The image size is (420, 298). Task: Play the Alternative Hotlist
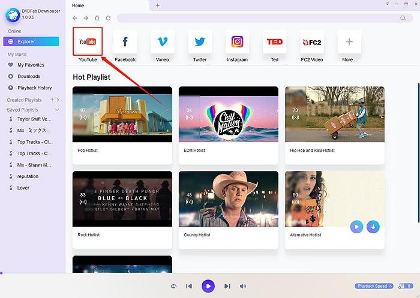356,227
